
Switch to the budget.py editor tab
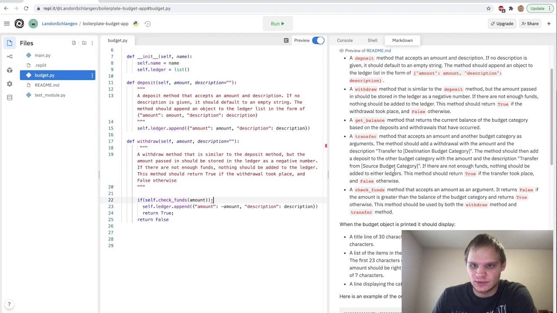pos(117,40)
